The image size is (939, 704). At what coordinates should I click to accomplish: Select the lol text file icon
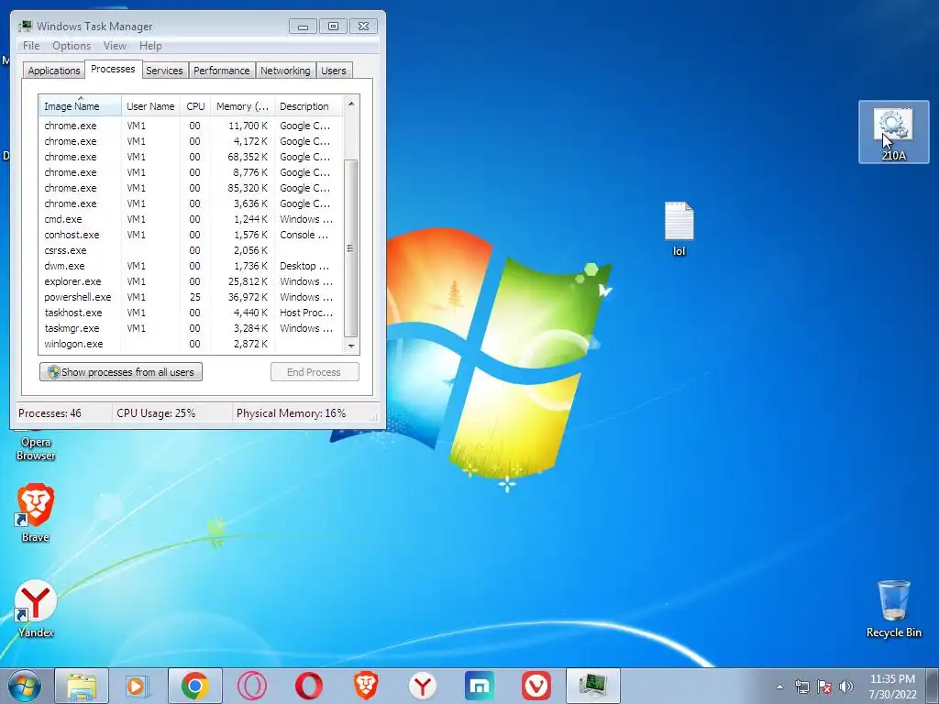coord(679,228)
